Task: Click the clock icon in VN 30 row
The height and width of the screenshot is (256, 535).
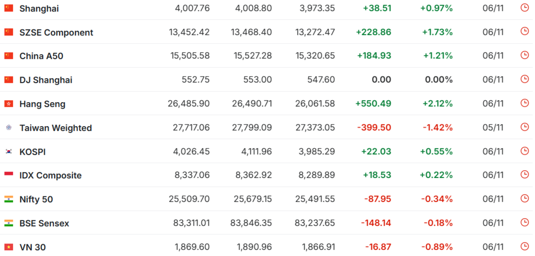Action: (x=524, y=246)
